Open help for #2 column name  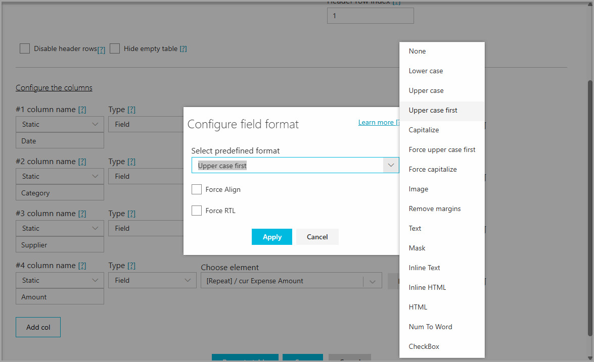82,162
